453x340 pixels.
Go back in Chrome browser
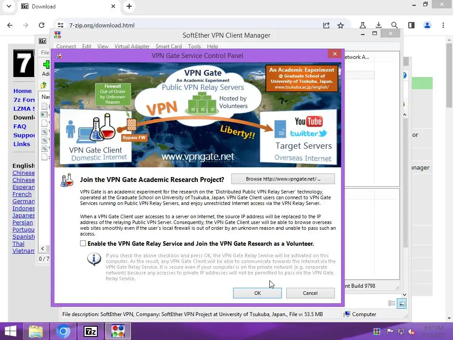pyautogui.click(x=10, y=25)
